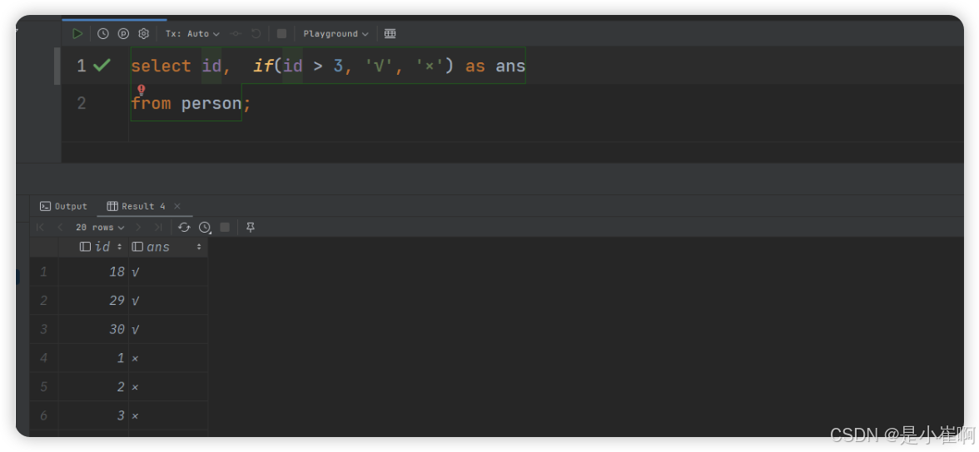Click the green checkmark beside line 1
The image size is (979, 452).
tap(102, 65)
